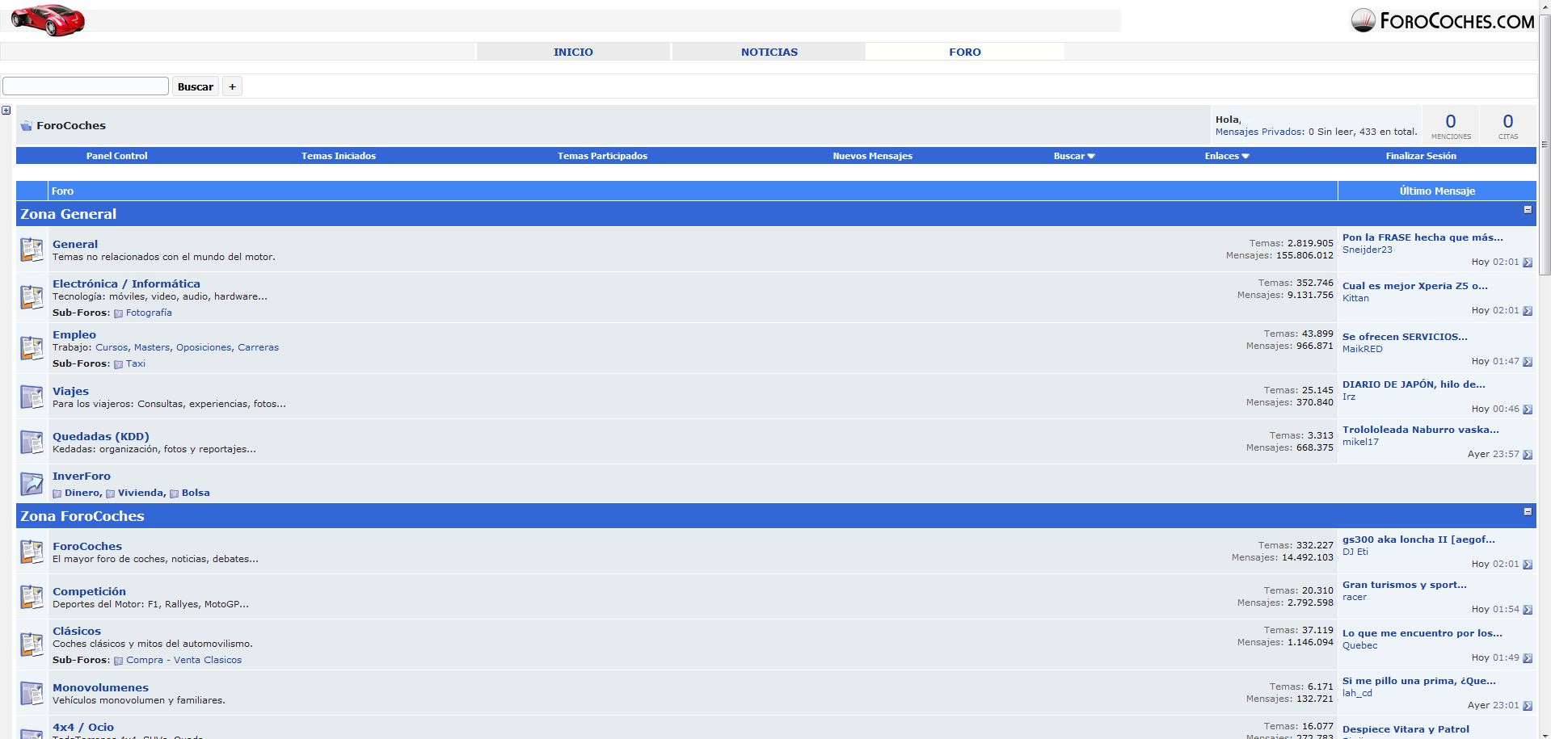The width and height of the screenshot is (1551, 739).
Task: Open Compra - Venta Clasicos sub-forum
Action: [x=183, y=660]
